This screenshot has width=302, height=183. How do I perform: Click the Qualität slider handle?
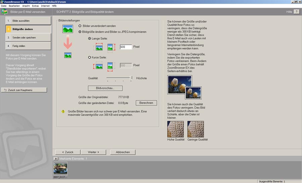pos(131,78)
